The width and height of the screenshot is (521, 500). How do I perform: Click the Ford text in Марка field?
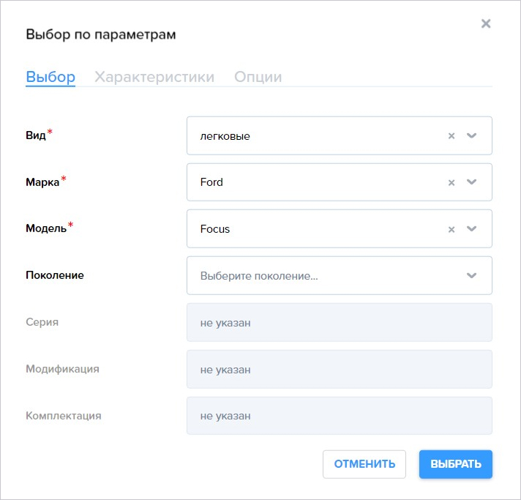click(x=211, y=182)
